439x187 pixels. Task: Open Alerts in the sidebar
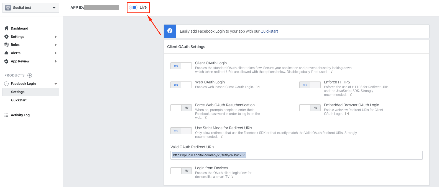point(16,53)
